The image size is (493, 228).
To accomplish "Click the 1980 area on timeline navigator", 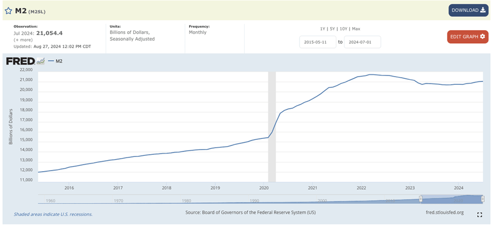I will coord(186,201).
